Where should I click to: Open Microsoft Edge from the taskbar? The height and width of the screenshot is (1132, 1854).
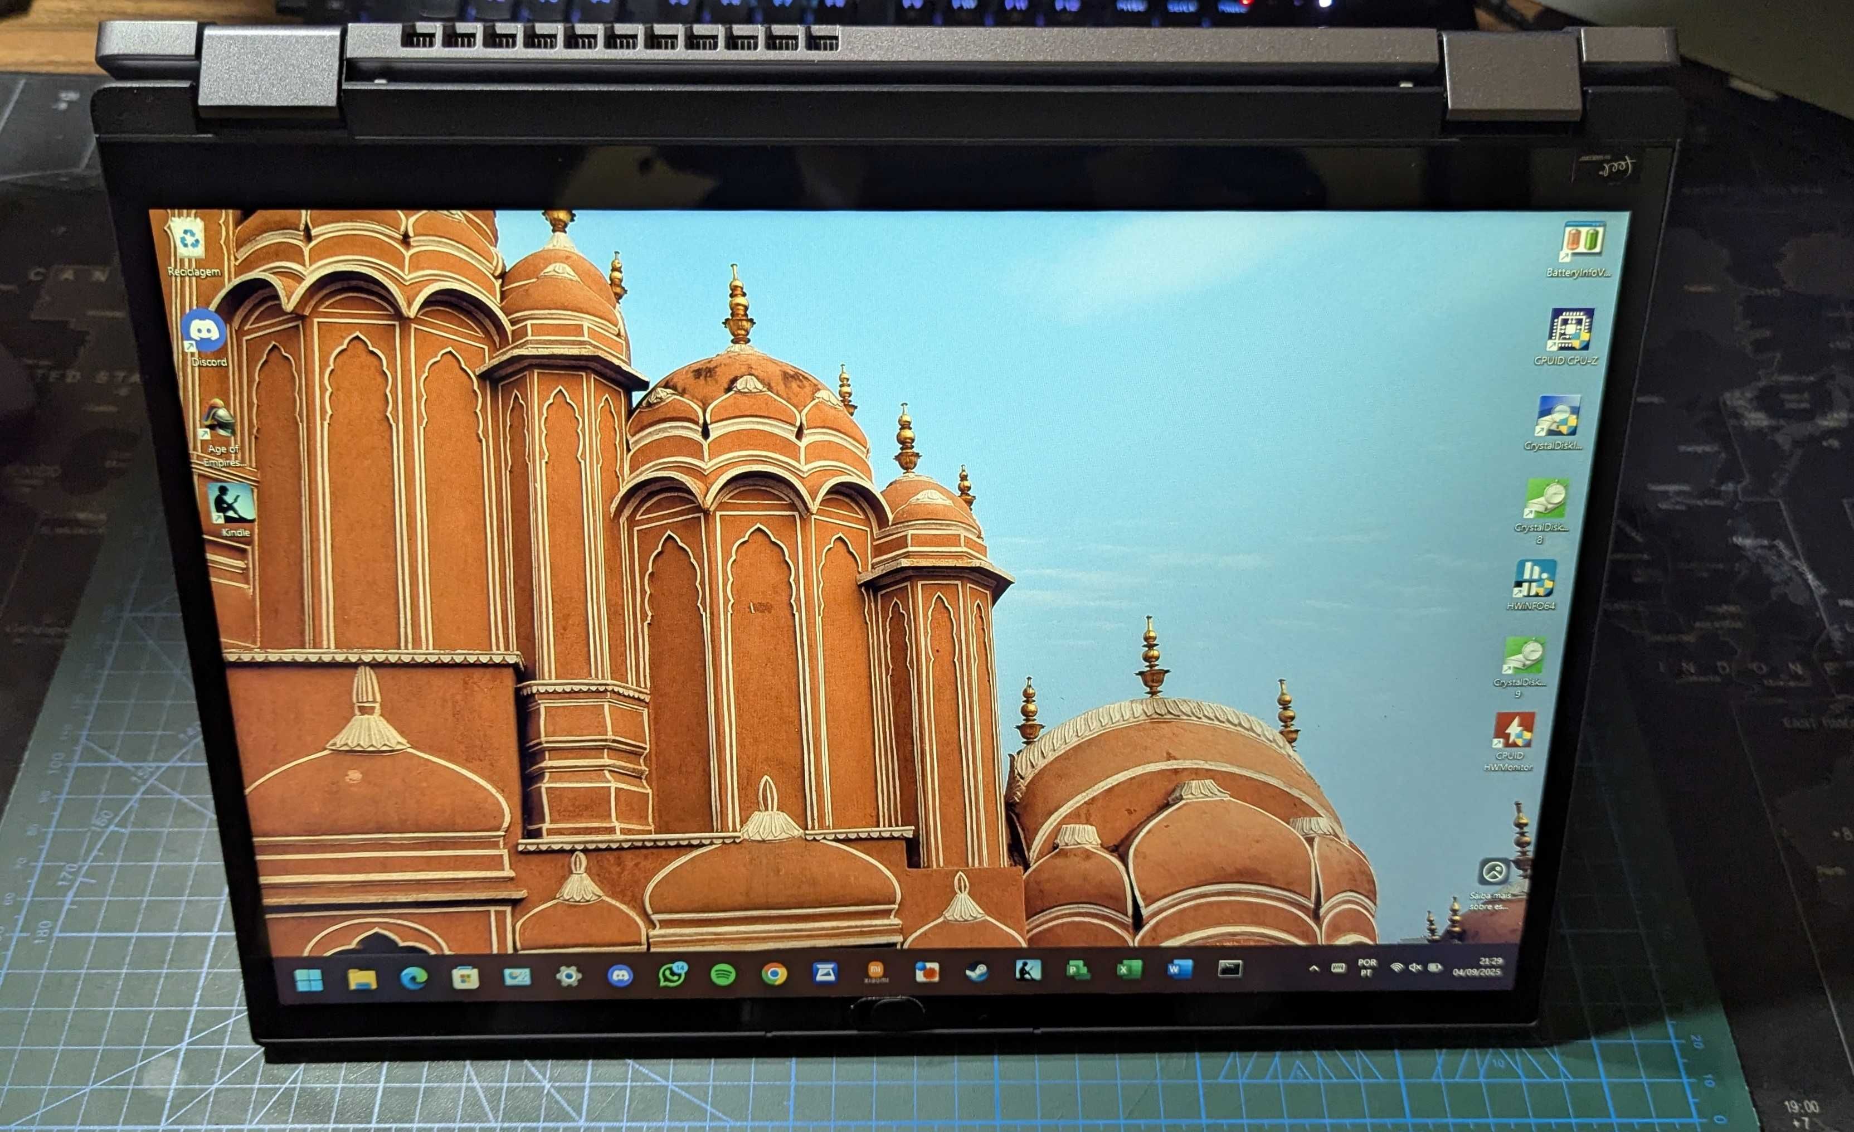(x=414, y=978)
